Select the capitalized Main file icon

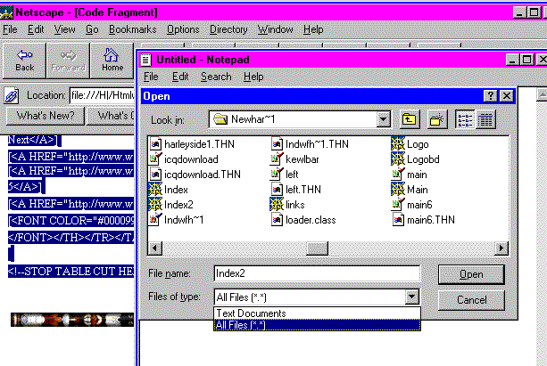398,190
